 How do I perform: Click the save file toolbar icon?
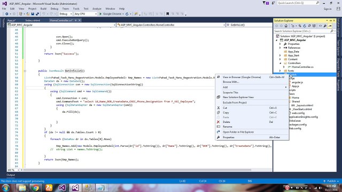tap(33, 14)
